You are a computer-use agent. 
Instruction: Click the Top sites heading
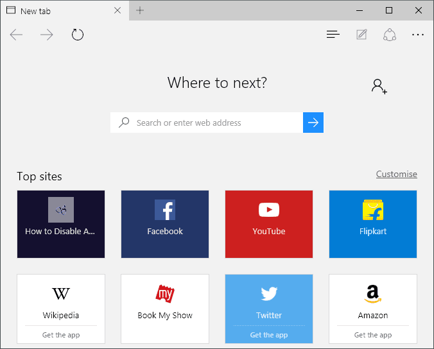click(x=39, y=176)
